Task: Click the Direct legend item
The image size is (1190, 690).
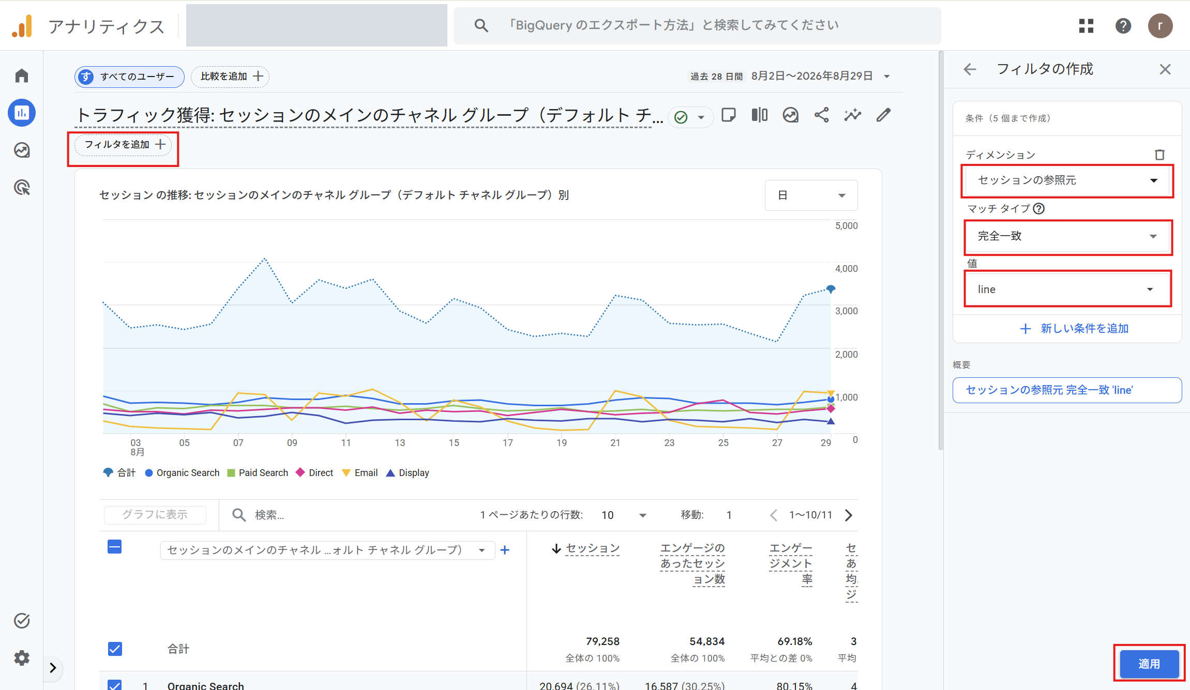Action: 314,472
